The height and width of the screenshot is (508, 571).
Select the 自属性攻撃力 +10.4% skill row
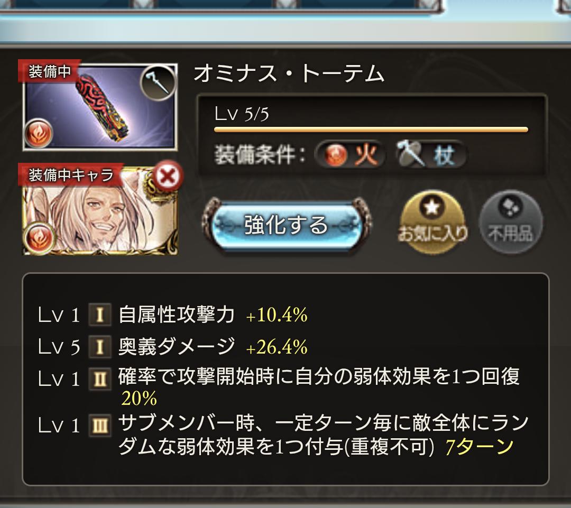[173, 315]
